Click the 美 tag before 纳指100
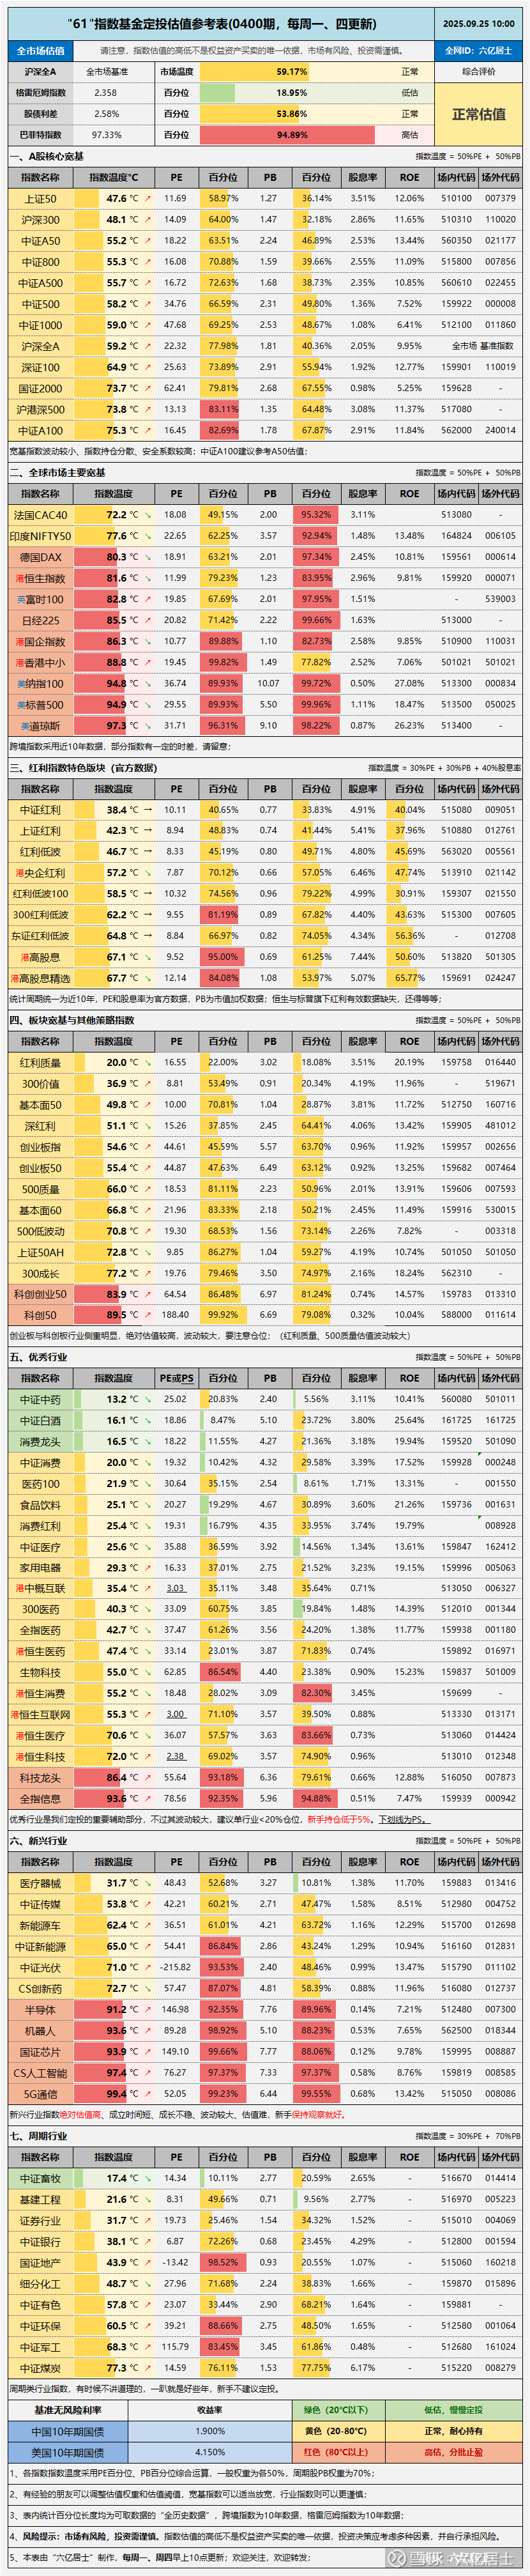Image resolution: width=530 pixels, height=2576 pixels. [x=20, y=684]
